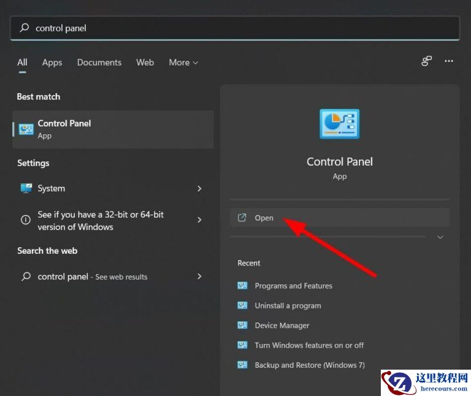Open 'control panel - See web results'
471x396 pixels.
(x=113, y=276)
